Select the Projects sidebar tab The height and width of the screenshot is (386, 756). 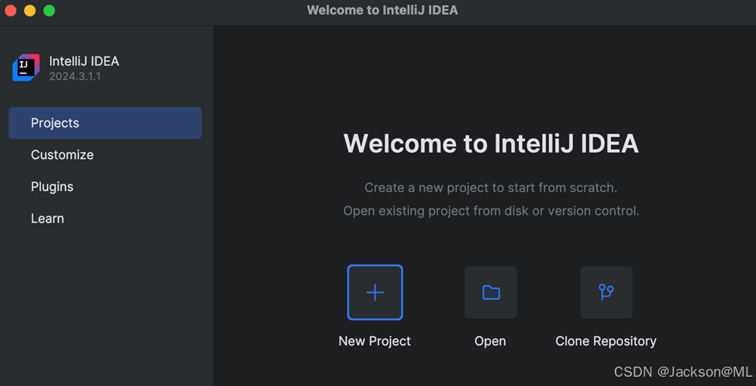point(105,123)
